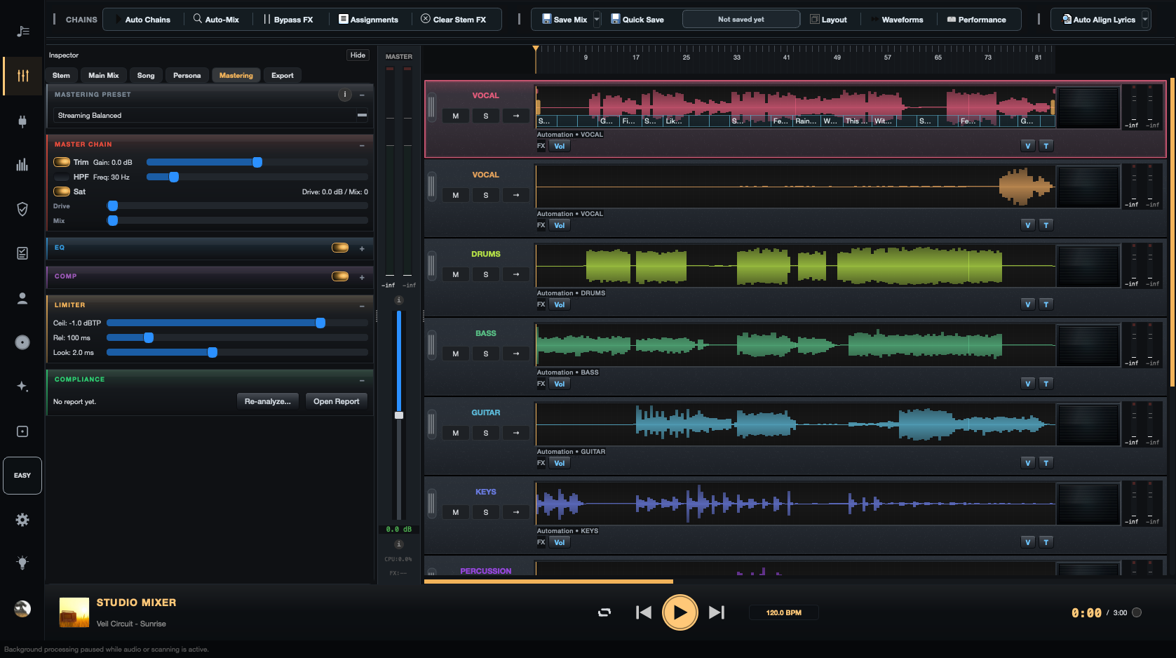Image resolution: width=1176 pixels, height=658 pixels.
Task: Open the checklist sidebar icon
Action: pyautogui.click(x=22, y=253)
